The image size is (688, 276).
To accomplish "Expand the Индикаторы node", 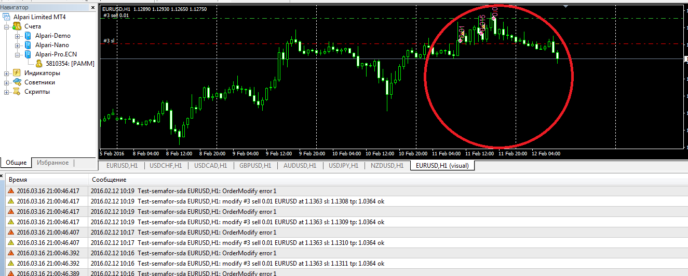I will coord(7,73).
